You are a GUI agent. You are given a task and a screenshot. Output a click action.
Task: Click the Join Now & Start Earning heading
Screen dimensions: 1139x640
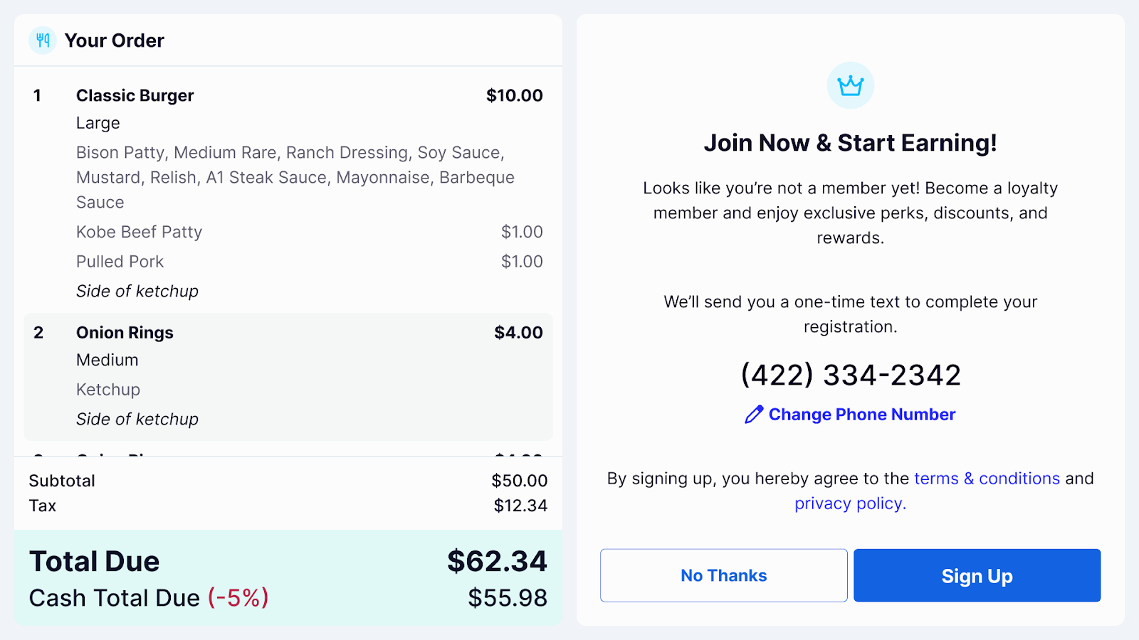coord(850,143)
